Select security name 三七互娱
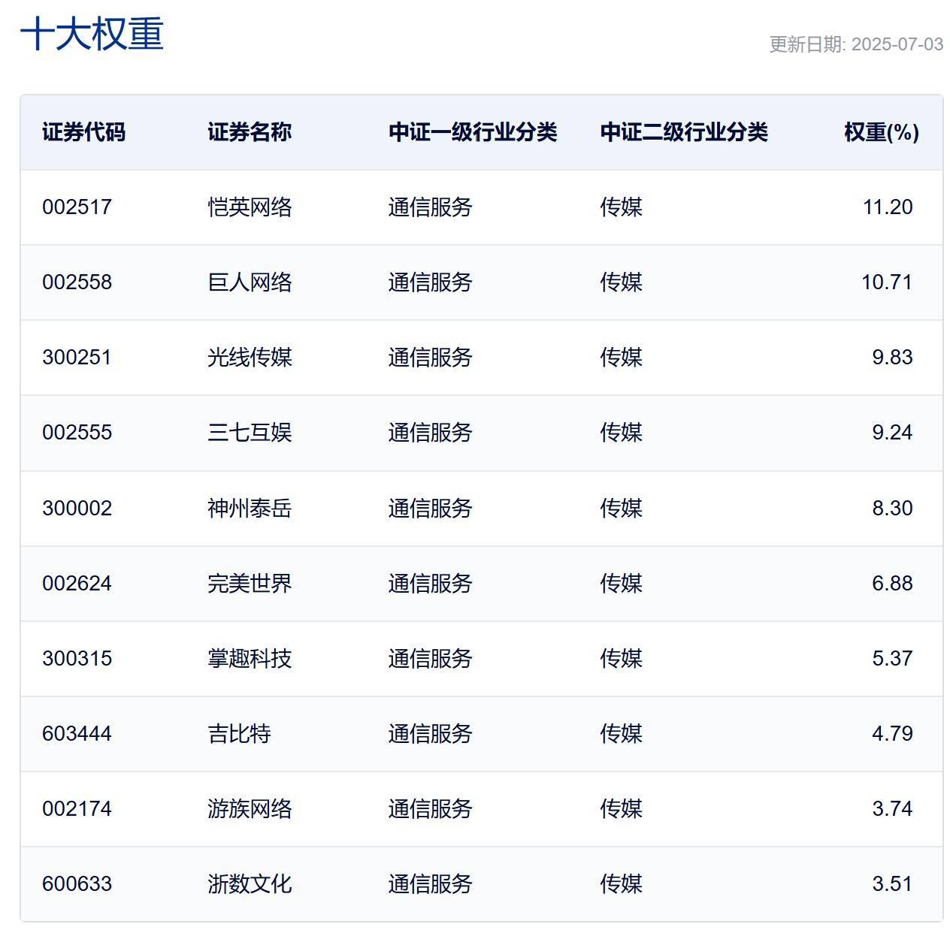 pos(250,433)
